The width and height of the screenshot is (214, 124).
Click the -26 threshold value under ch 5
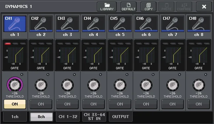point(120,93)
